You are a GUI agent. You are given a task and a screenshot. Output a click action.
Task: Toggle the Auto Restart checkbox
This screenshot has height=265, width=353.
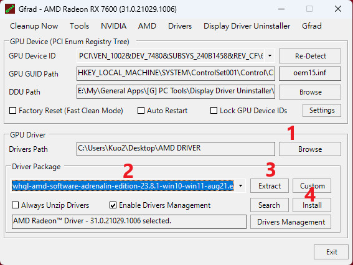pyautogui.click(x=141, y=111)
